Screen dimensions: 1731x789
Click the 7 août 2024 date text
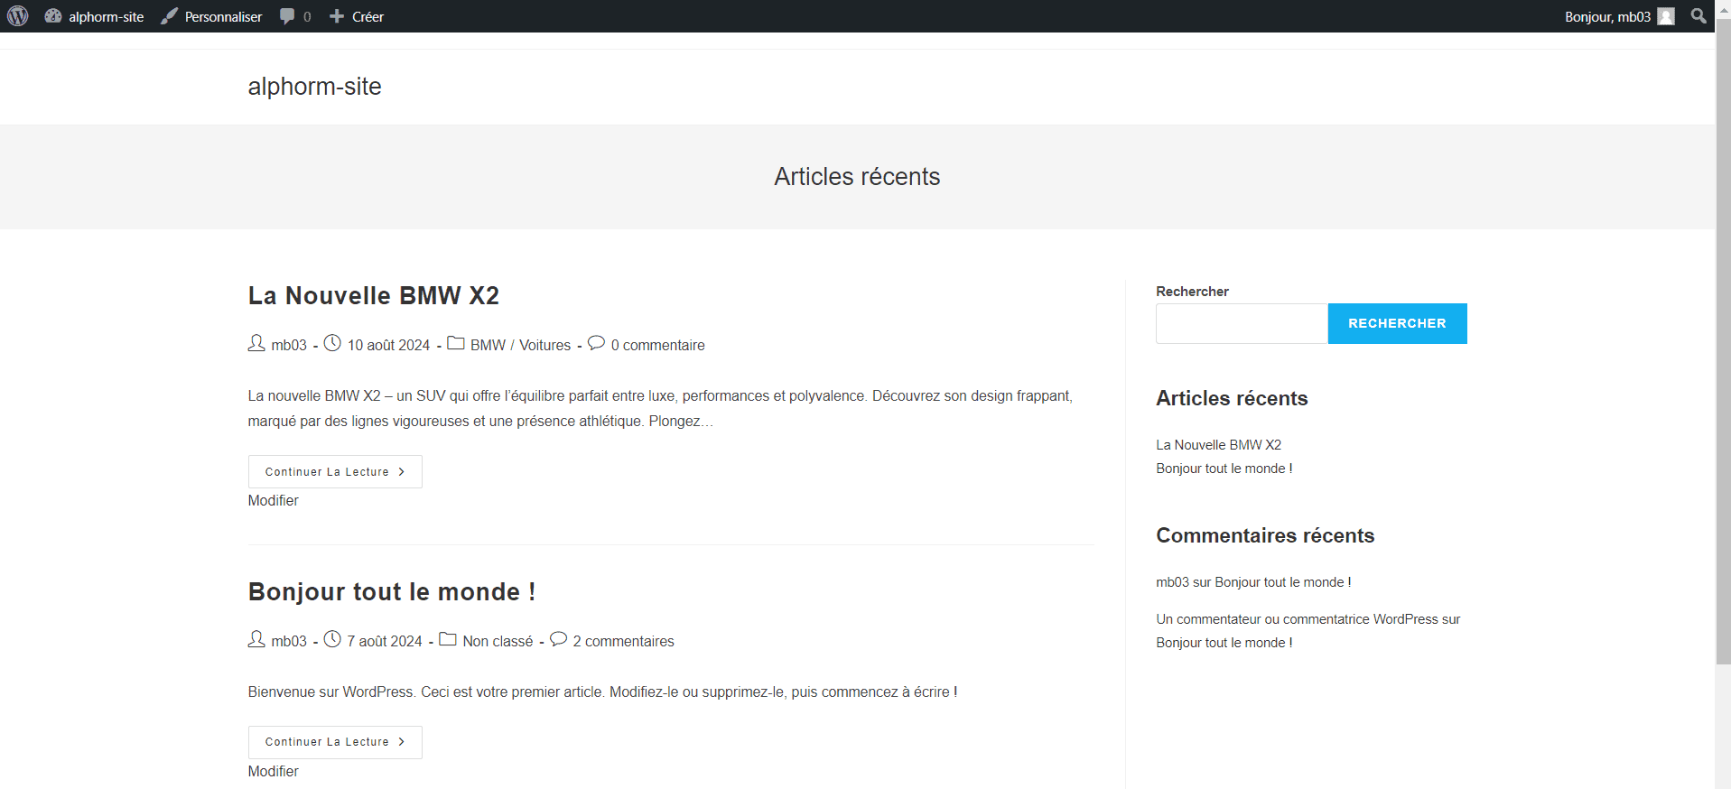385,641
